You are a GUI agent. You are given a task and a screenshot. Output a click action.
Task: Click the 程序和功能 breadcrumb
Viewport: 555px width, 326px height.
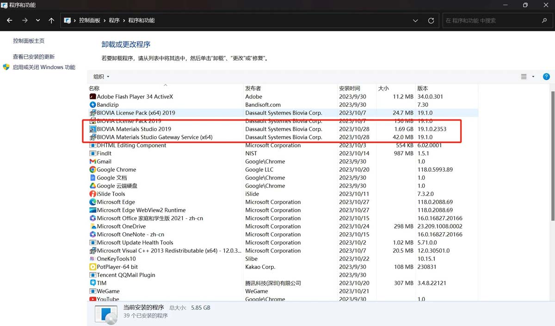point(142,20)
